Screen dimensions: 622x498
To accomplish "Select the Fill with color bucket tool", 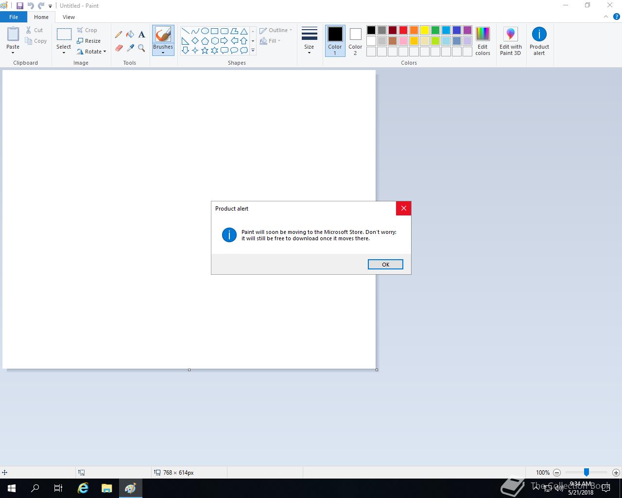I will [130, 35].
